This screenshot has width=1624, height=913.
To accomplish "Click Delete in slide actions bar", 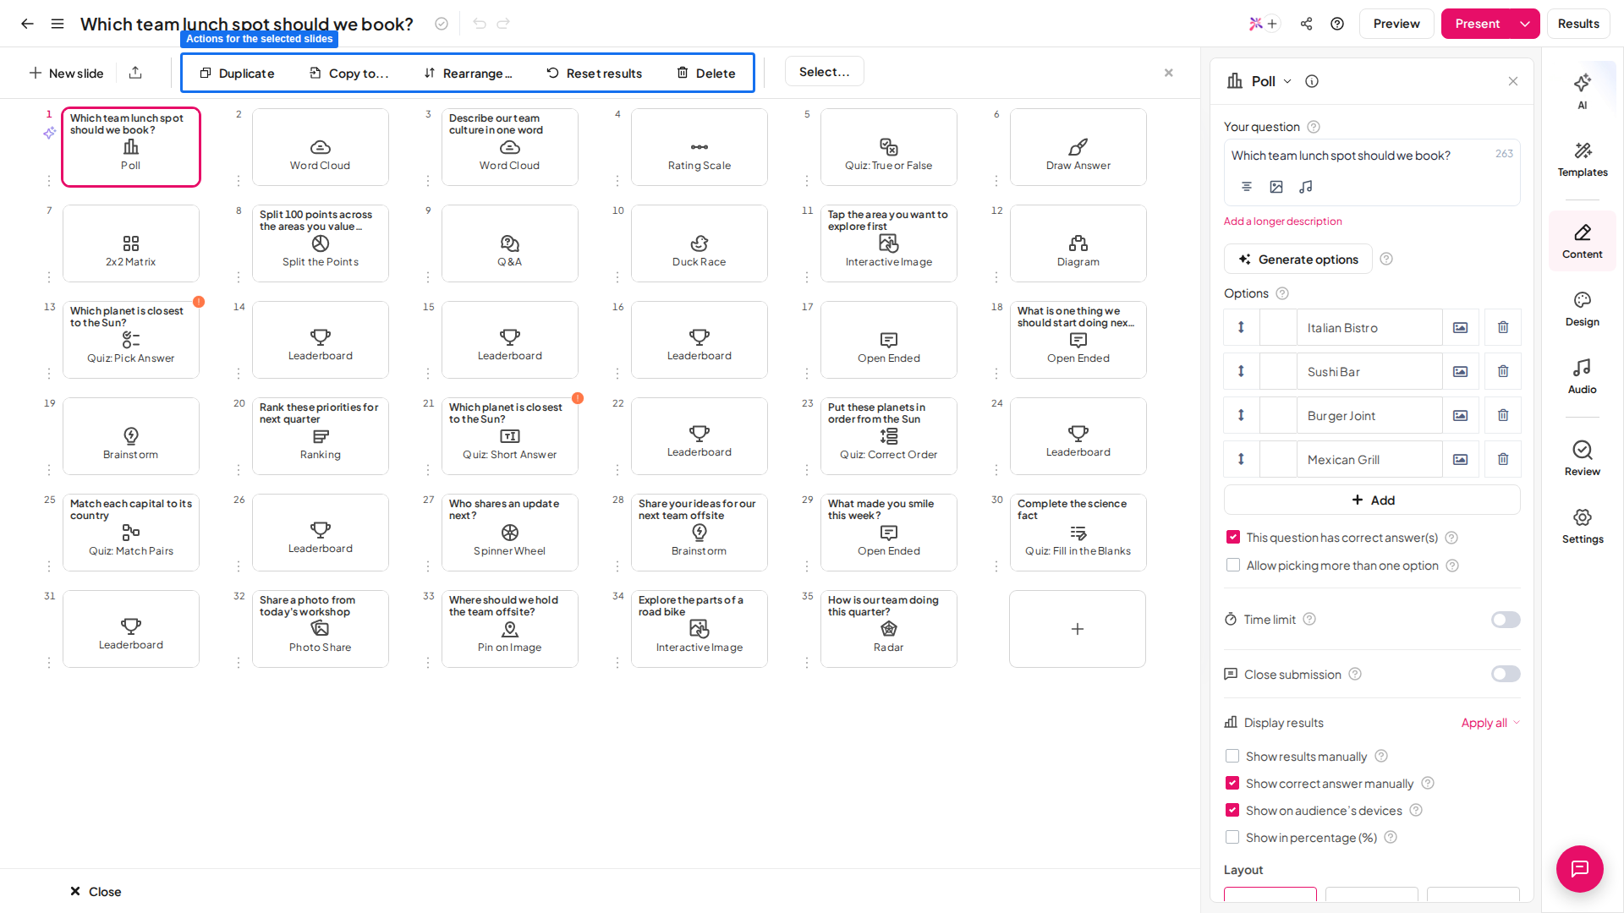I will coord(705,74).
